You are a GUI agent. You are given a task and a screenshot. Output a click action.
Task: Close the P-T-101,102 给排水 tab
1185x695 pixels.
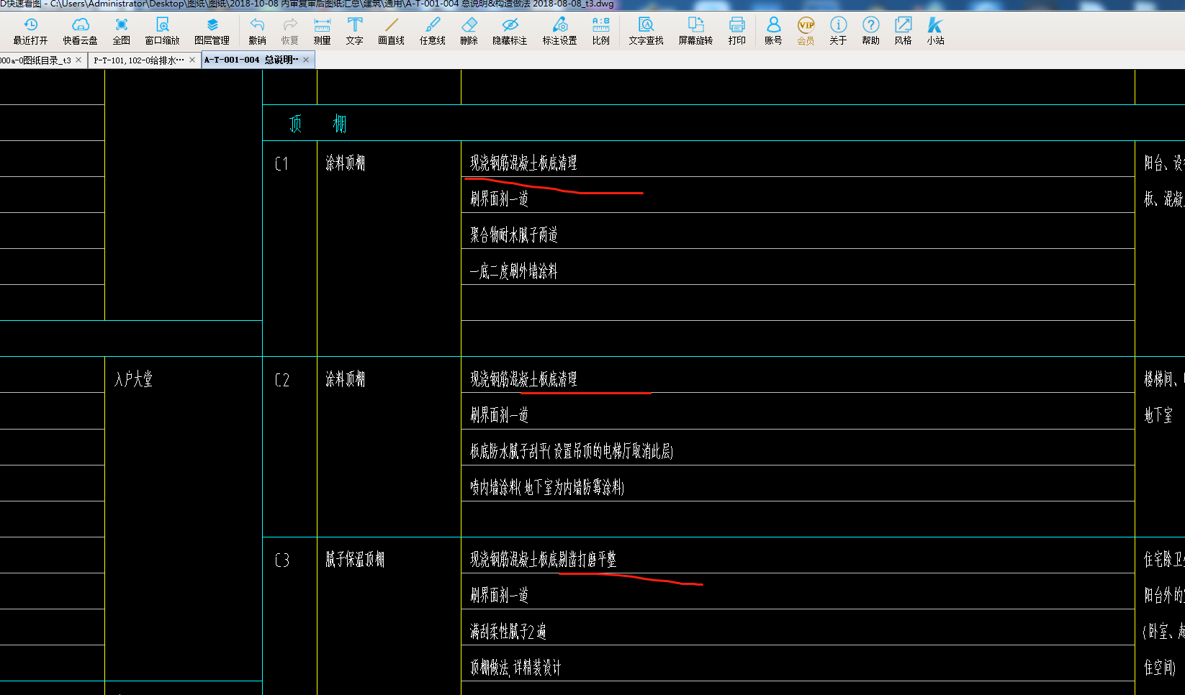[x=192, y=60]
